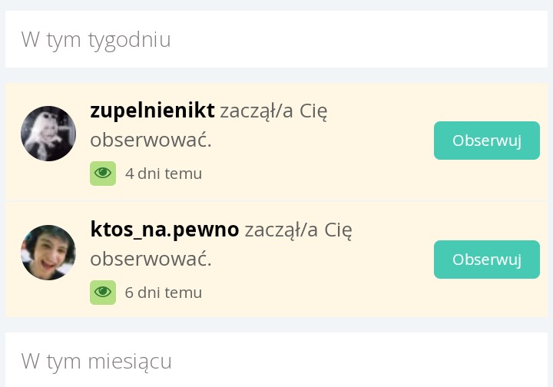Click the divider between the two notifications
553x387 pixels.
pyautogui.click(x=276, y=201)
